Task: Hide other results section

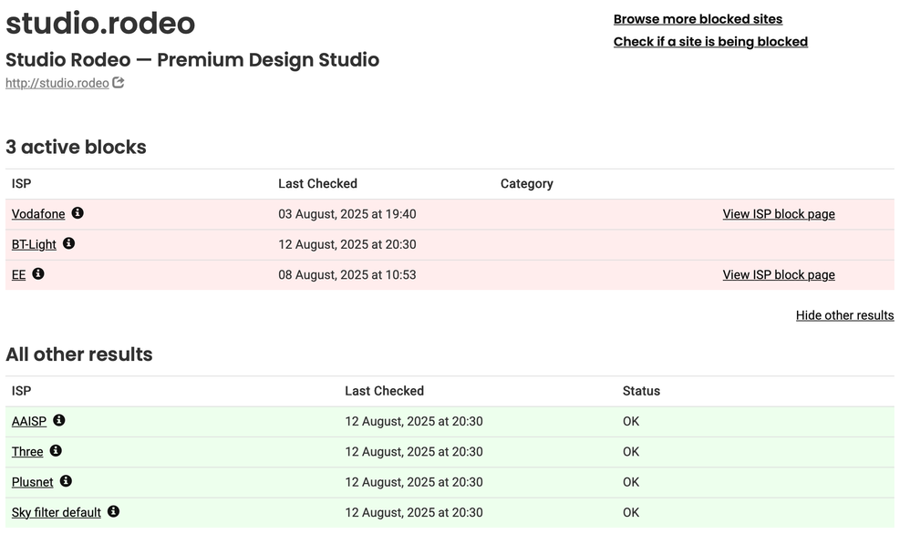Action: [x=844, y=315]
